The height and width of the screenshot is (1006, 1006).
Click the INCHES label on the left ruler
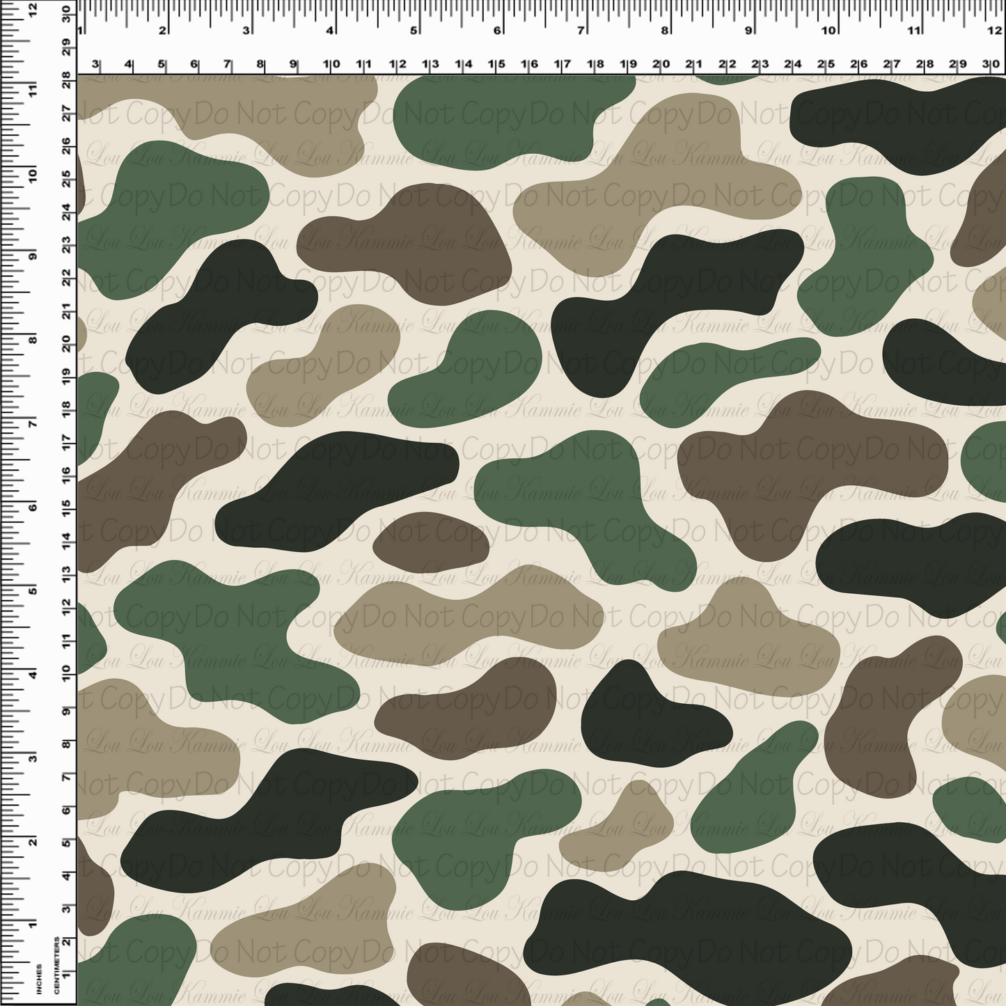click(39, 980)
